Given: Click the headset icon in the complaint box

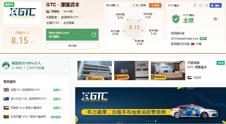Looking at the screenshot, I should coord(6,65).
